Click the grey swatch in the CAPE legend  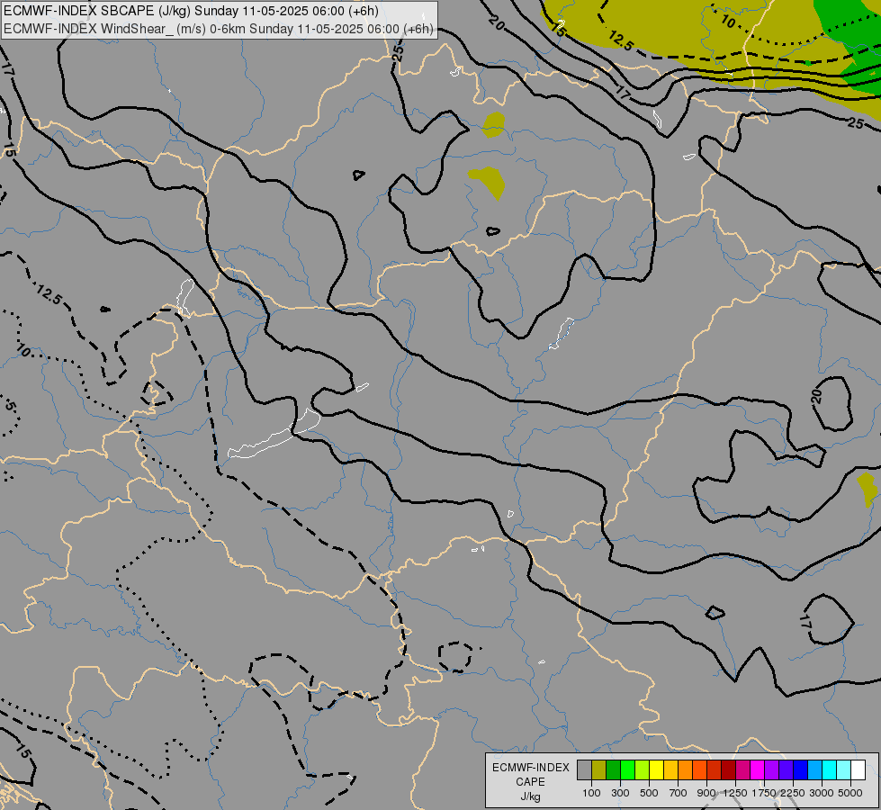point(584,770)
